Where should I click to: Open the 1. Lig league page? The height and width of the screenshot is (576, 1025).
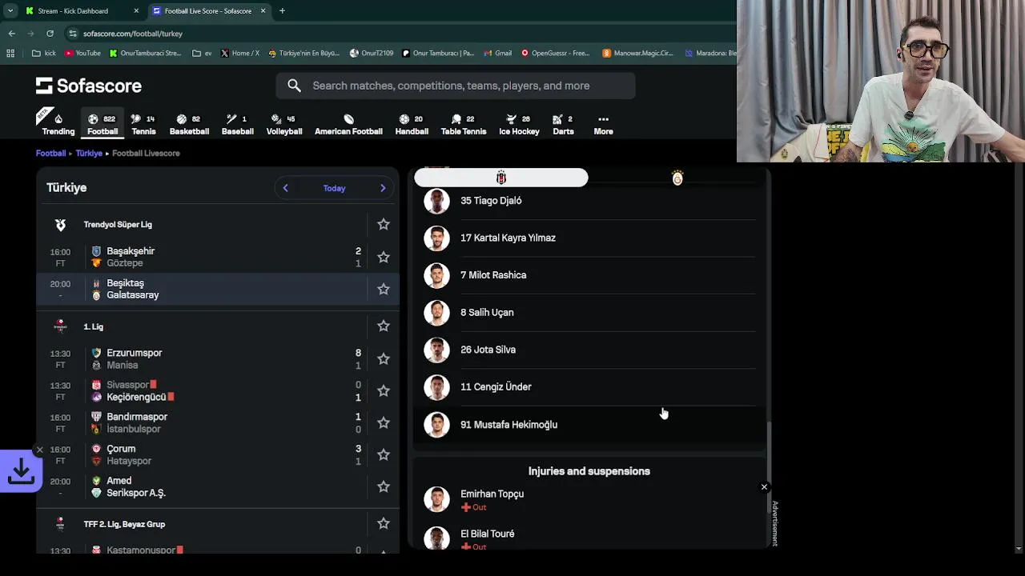93,326
